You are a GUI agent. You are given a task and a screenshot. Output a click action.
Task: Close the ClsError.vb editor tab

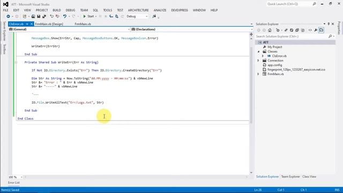click(32, 24)
